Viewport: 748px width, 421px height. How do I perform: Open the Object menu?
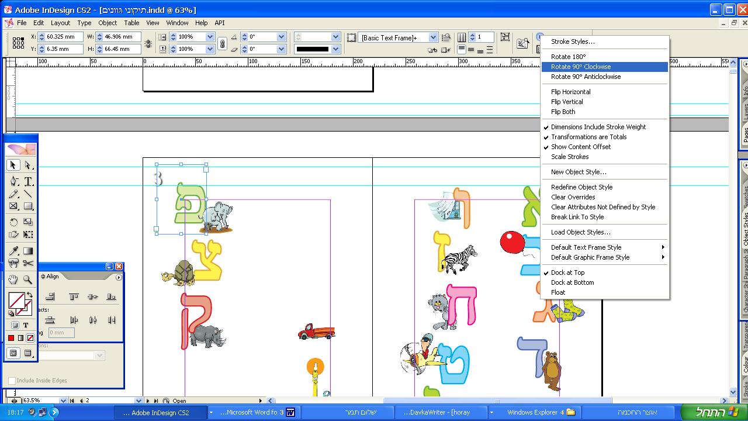pos(108,23)
